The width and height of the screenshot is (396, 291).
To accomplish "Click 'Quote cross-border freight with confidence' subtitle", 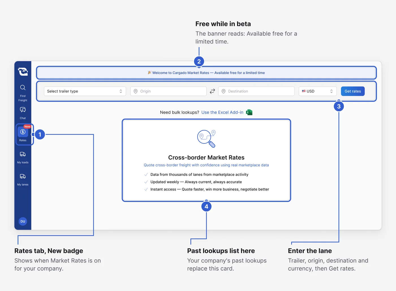I will click(x=206, y=165).
